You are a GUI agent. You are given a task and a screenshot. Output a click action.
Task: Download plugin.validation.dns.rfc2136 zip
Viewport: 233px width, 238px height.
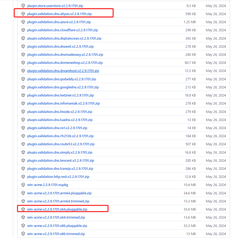pos(60,136)
